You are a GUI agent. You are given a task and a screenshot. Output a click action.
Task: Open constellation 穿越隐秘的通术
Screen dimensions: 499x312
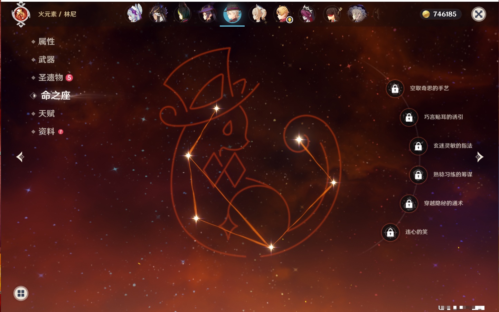pyautogui.click(x=443, y=203)
